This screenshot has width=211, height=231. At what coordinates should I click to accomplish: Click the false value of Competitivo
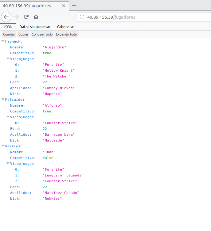click(x=48, y=158)
